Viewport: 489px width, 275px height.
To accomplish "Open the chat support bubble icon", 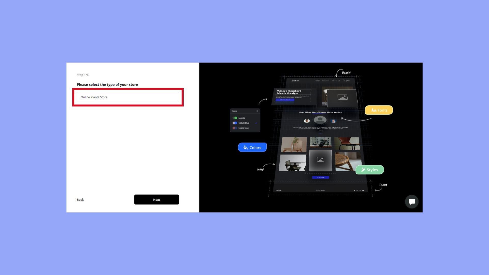I will coord(412,202).
